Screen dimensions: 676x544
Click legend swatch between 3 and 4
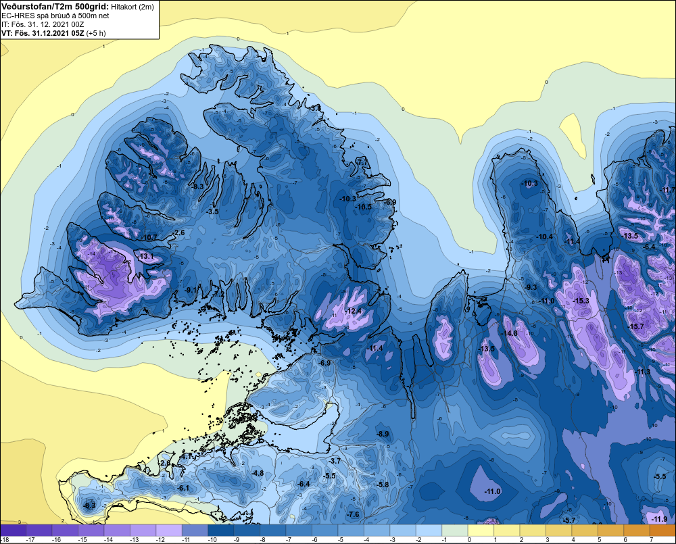pyautogui.click(x=559, y=530)
